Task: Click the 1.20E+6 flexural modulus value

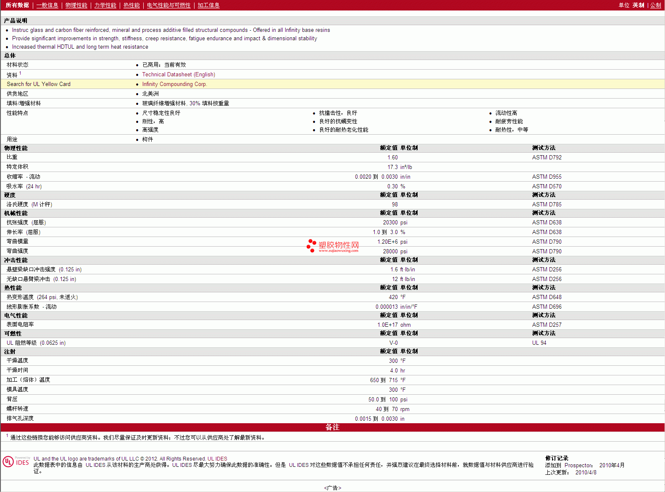Action: (x=387, y=242)
